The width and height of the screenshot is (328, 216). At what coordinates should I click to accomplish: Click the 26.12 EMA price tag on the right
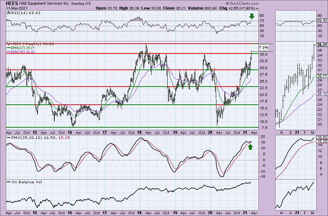322,94
